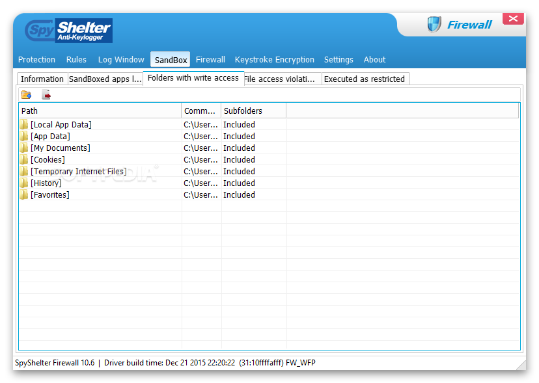Sort by the Subfolders column header
The width and height of the screenshot is (539, 383).
point(254,111)
